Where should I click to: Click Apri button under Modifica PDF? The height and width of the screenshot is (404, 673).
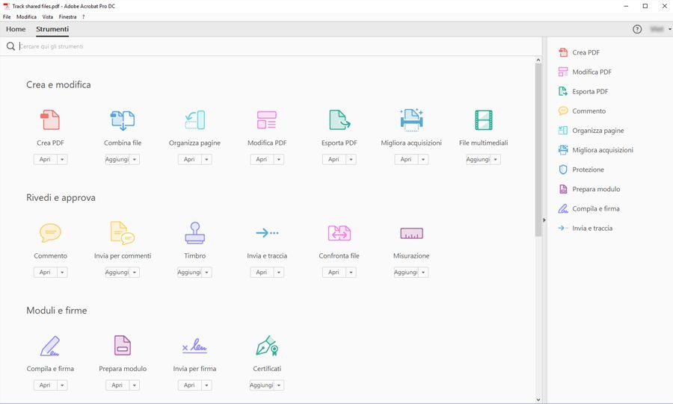(262, 159)
